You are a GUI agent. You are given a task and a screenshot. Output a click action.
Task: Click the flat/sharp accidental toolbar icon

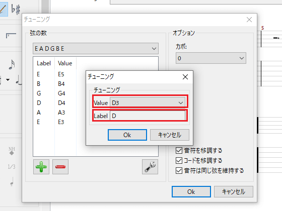(x=16, y=9)
